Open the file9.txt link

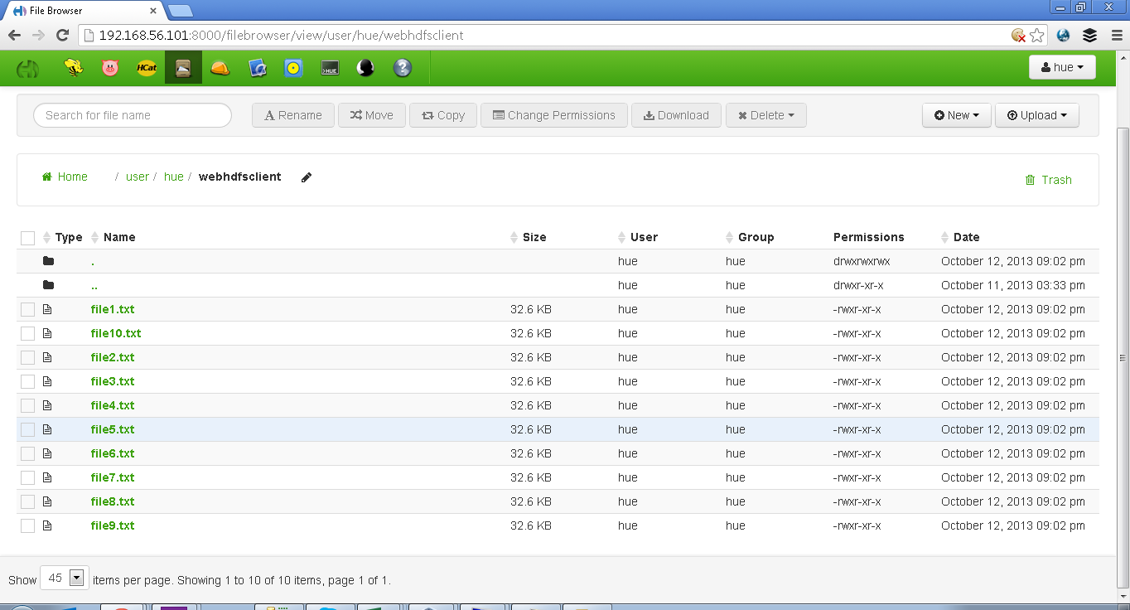[x=113, y=525]
